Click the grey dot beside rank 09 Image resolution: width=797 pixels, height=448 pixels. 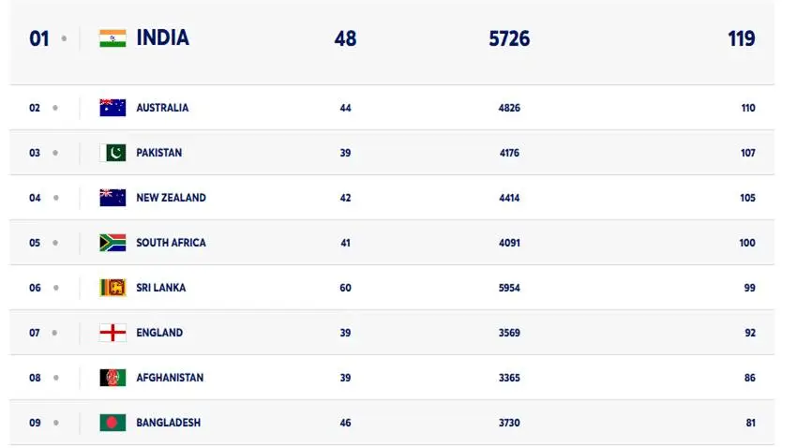coord(55,423)
